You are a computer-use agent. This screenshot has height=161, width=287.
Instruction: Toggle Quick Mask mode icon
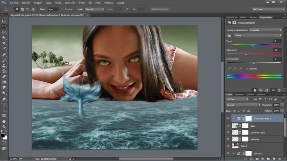pos(4,143)
